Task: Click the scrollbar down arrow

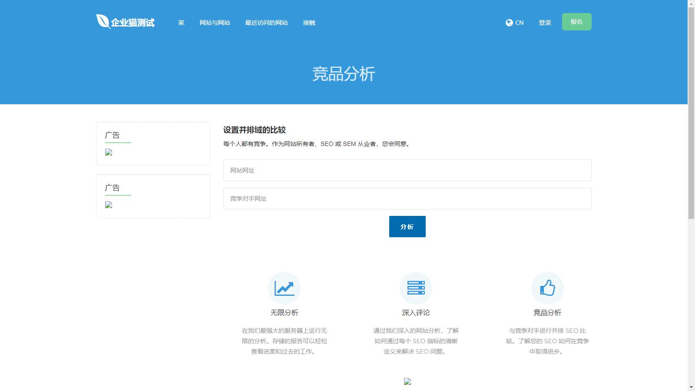Action: 691,387
